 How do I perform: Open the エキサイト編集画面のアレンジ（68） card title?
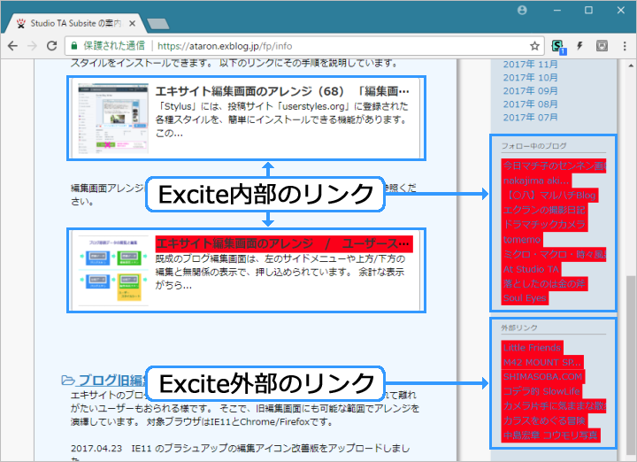(x=282, y=91)
